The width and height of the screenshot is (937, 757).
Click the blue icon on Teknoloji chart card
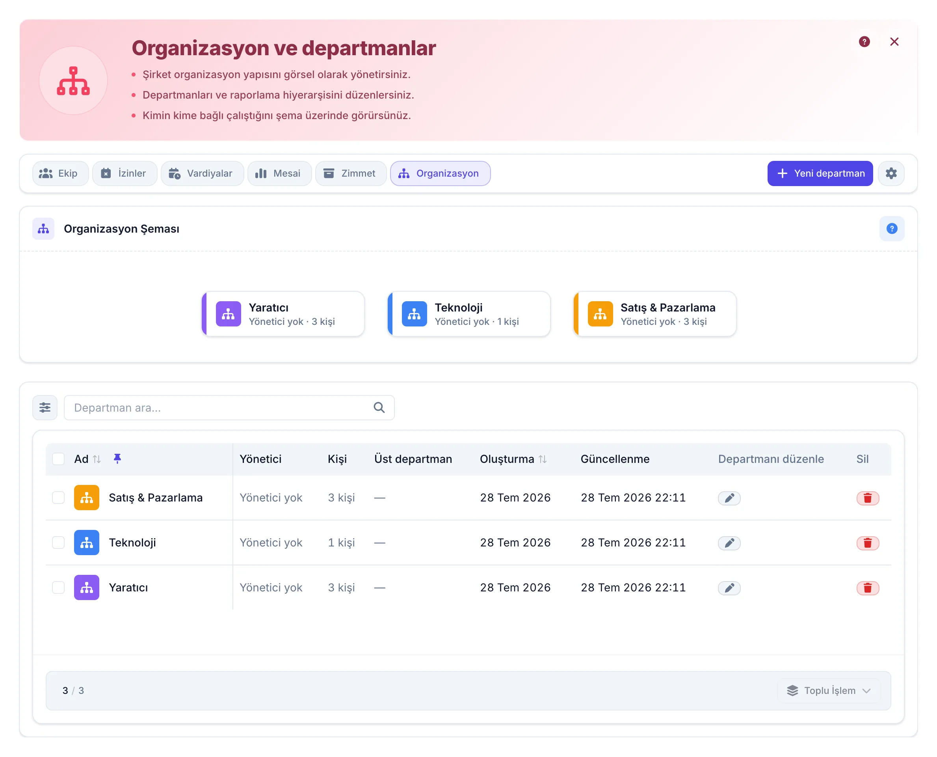tap(414, 314)
